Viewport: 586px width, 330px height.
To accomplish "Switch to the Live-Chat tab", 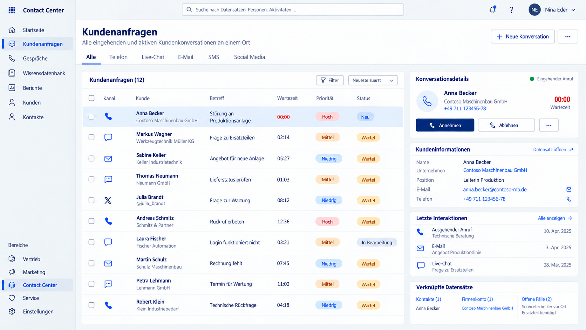I will point(153,57).
